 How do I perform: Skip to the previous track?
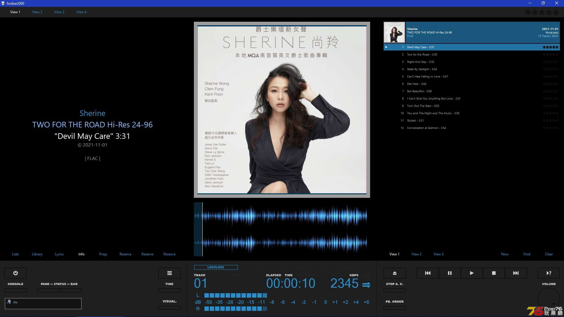pos(428,273)
